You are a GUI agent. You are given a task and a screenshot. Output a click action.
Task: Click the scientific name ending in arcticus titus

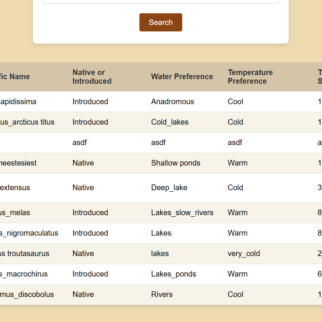point(27,122)
